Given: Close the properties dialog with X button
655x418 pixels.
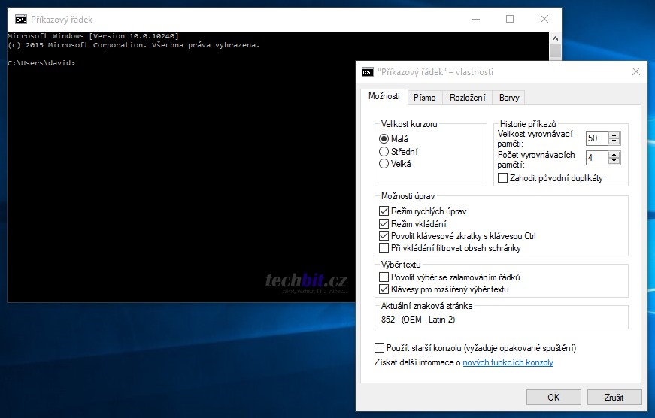Looking at the screenshot, I should [x=636, y=72].
